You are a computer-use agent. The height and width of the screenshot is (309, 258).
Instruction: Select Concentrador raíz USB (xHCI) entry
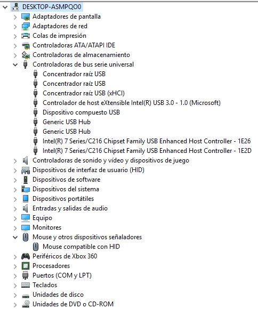pyautogui.click(x=84, y=93)
